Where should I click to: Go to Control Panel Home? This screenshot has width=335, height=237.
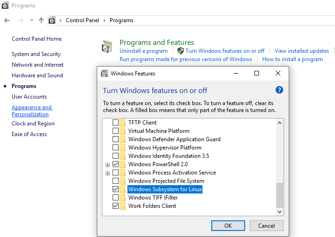point(37,39)
